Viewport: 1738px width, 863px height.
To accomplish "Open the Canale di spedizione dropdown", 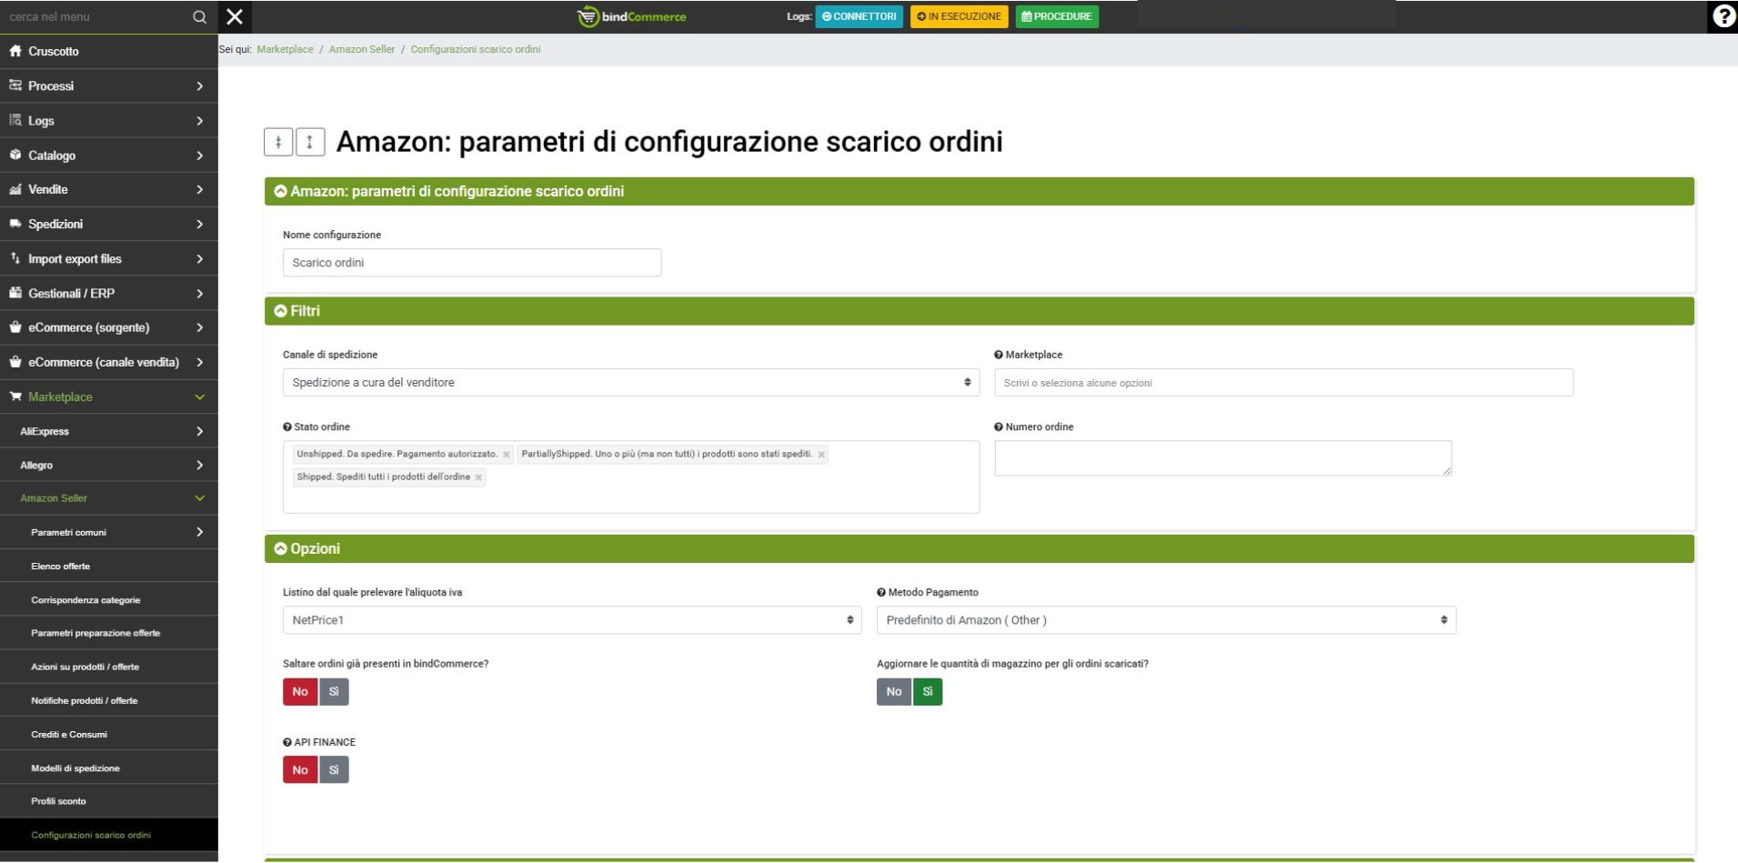I will click(x=630, y=383).
